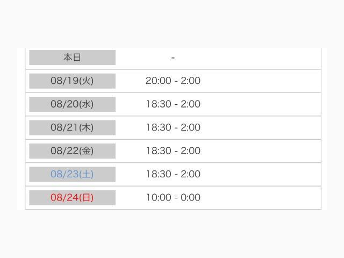Click the dash next to 本日
The width and height of the screenshot is (344, 258).
(173, 58)
